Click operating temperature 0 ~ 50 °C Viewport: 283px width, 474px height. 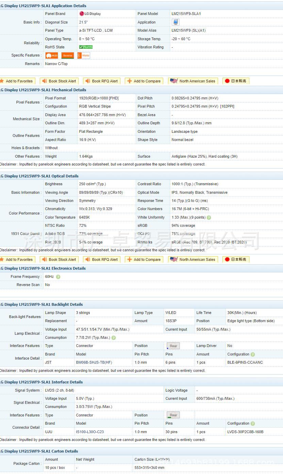tap(87, 39)
